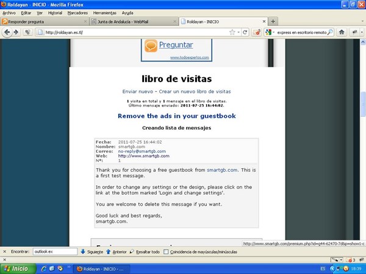366x274 pixels.
Task: Switch to the Junta de Andalucía - WebMail tab
Action: coord(134,21)
